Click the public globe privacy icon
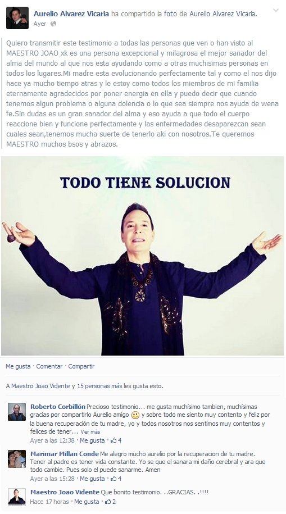Screen dimensions: 286x514 tap(53, 24)
